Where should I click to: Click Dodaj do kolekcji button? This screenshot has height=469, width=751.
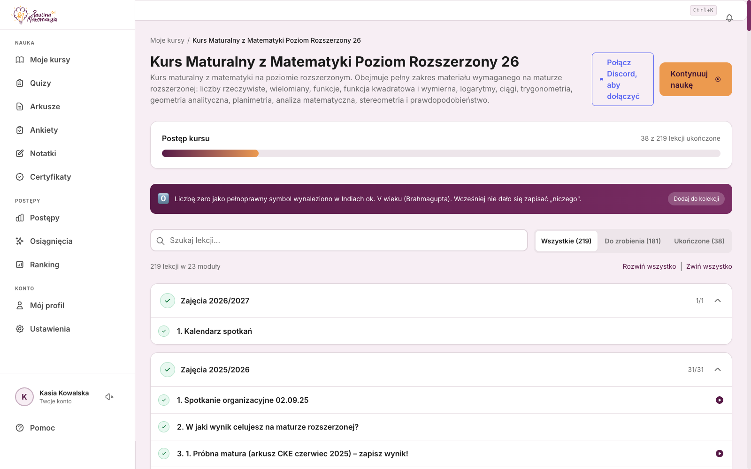point(696,199)
